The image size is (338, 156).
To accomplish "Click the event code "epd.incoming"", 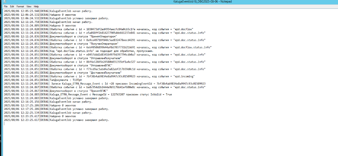I will coord(184,76).
